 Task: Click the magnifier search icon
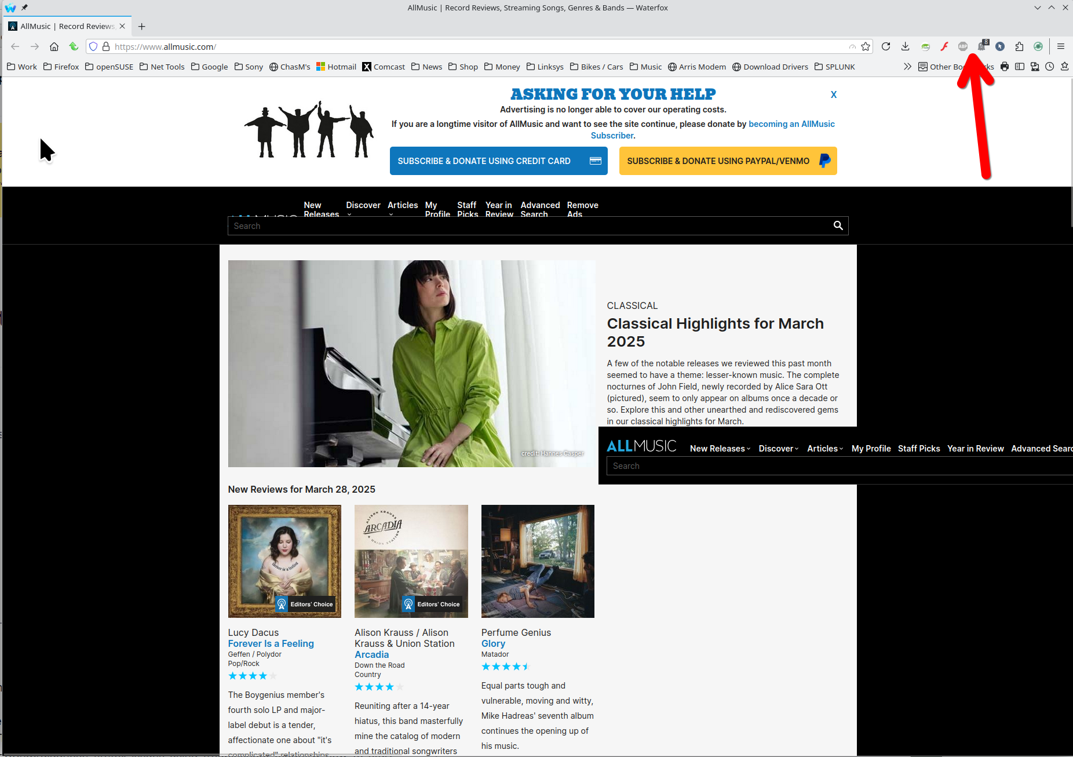pos(838,225)
